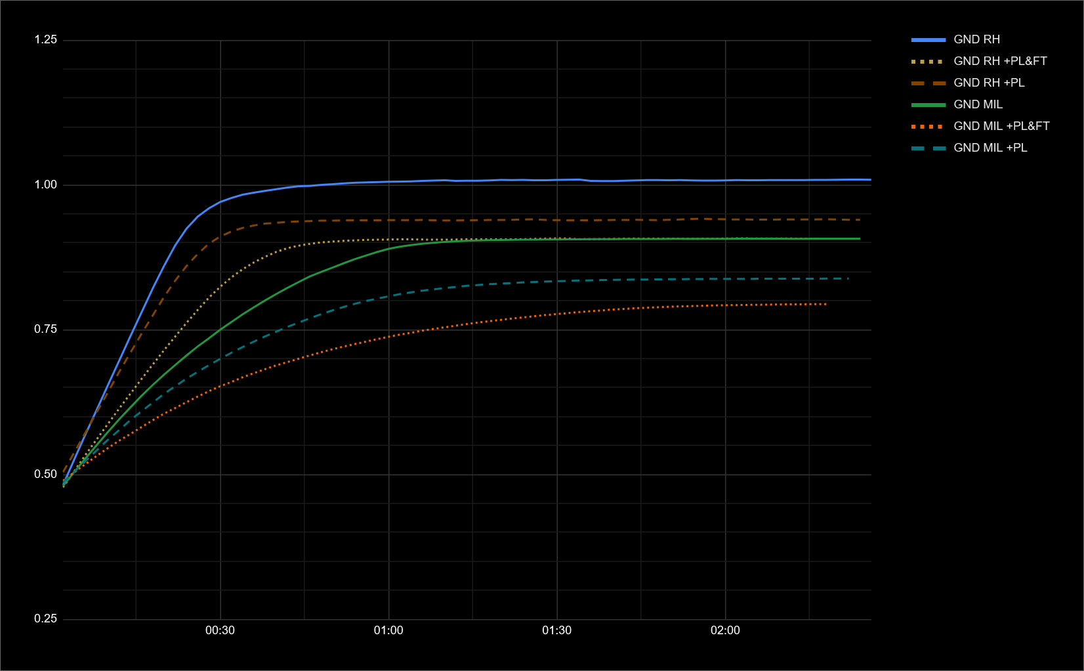Click the GND RH legend label

click(976, 39)
